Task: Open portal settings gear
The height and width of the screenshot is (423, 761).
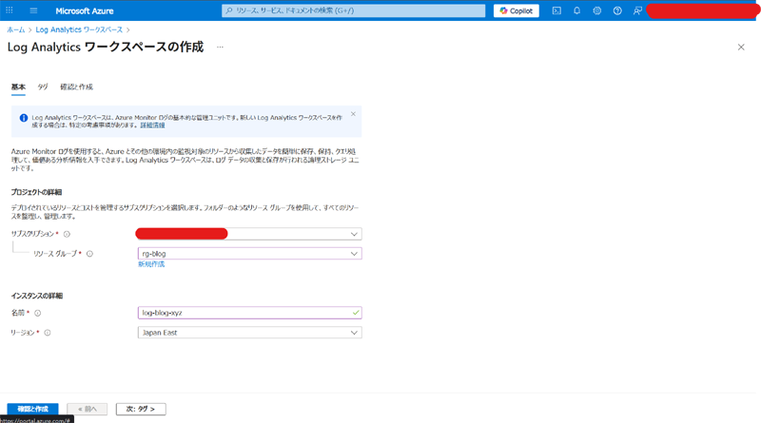Action: tap(597, 10)
